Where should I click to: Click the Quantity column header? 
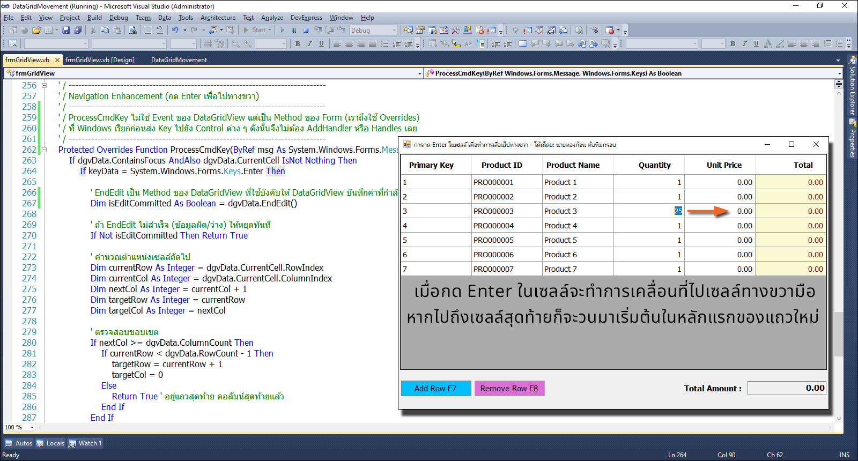[x=649, y=165]
